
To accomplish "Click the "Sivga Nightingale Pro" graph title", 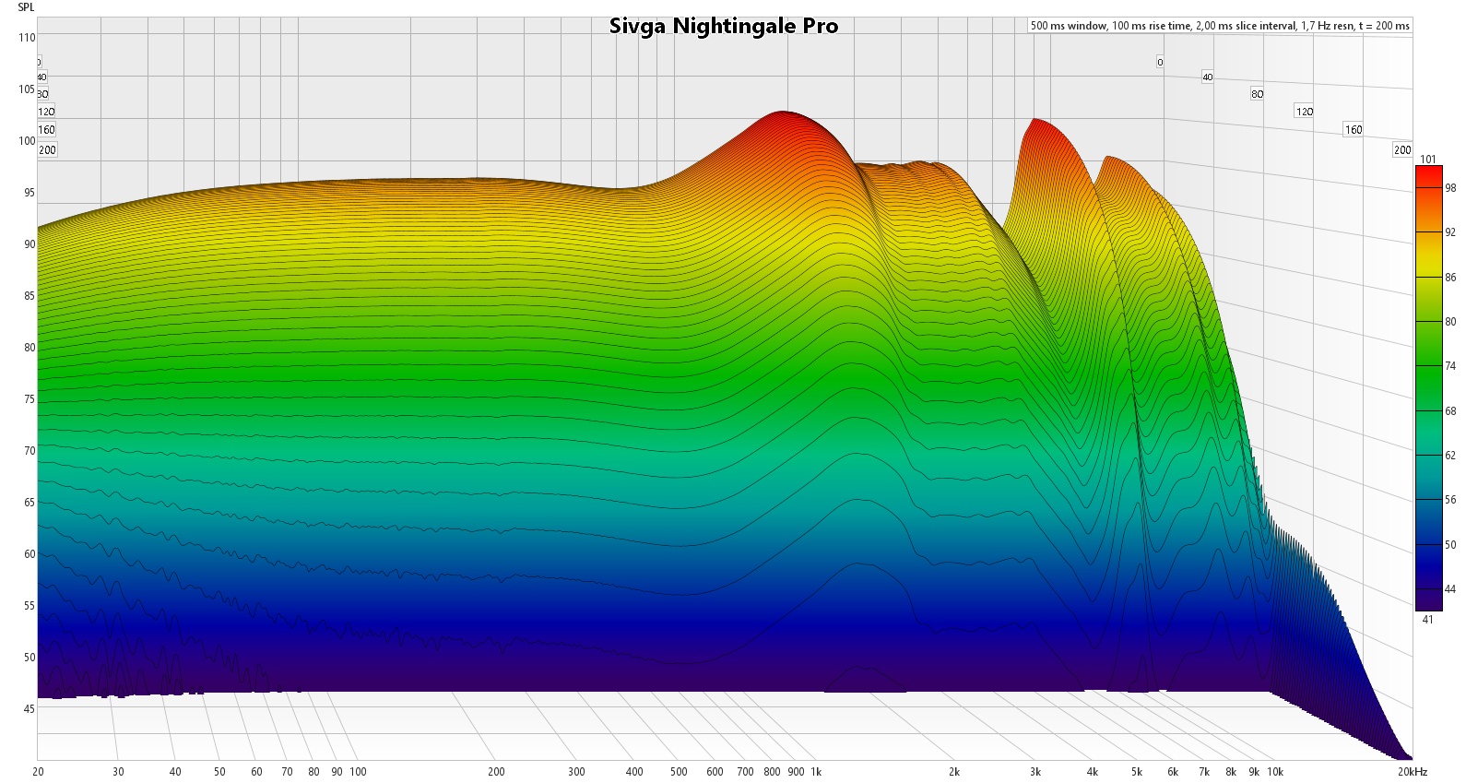I will pos(724,26).
